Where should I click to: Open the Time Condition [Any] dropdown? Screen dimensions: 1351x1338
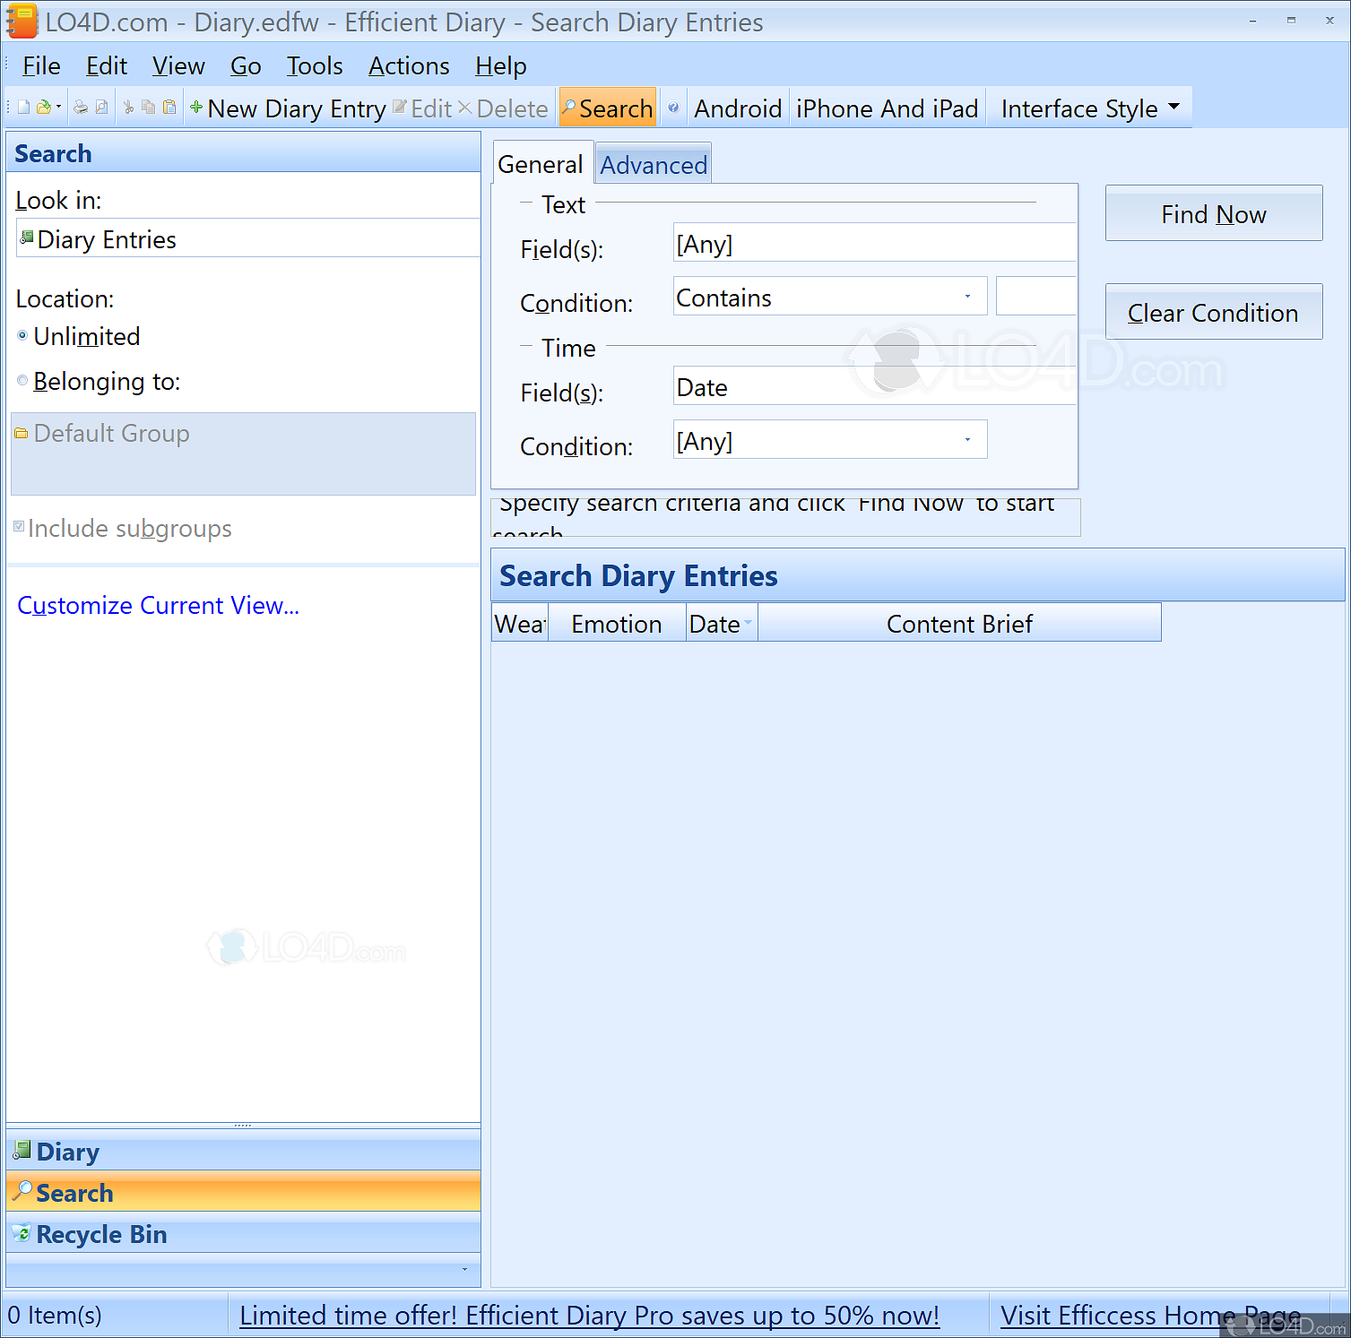966,440
